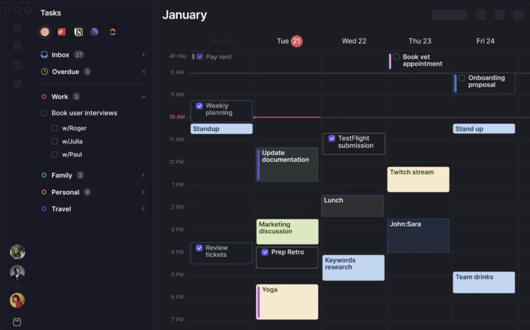Click the ClickUp integration icon

(x=112, y=32)
